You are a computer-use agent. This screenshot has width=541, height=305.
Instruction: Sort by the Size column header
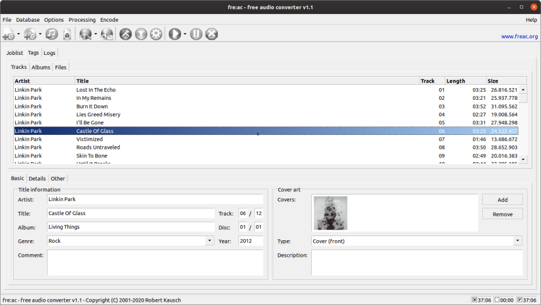507,81
